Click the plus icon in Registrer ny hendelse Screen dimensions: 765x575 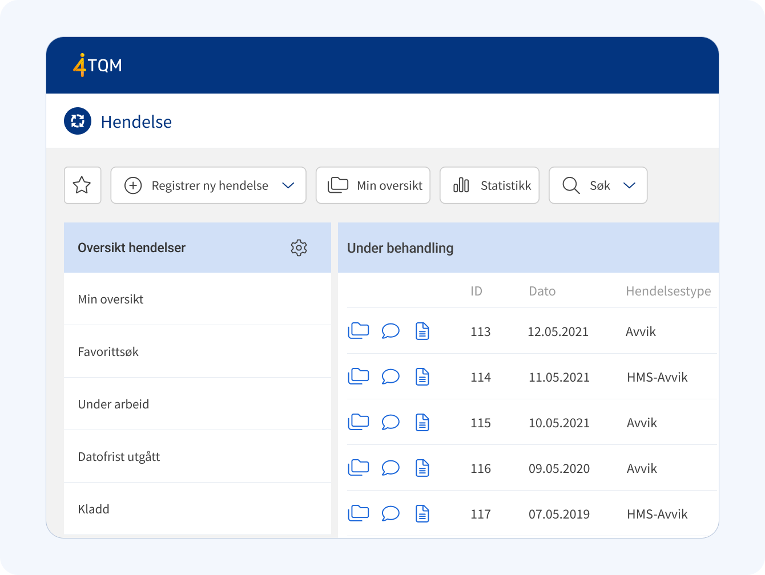133,185
